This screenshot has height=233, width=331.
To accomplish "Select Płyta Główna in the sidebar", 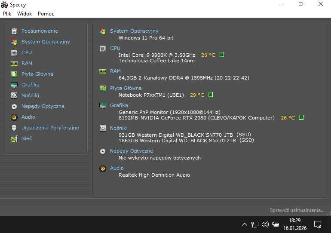I will coord(37,74).
